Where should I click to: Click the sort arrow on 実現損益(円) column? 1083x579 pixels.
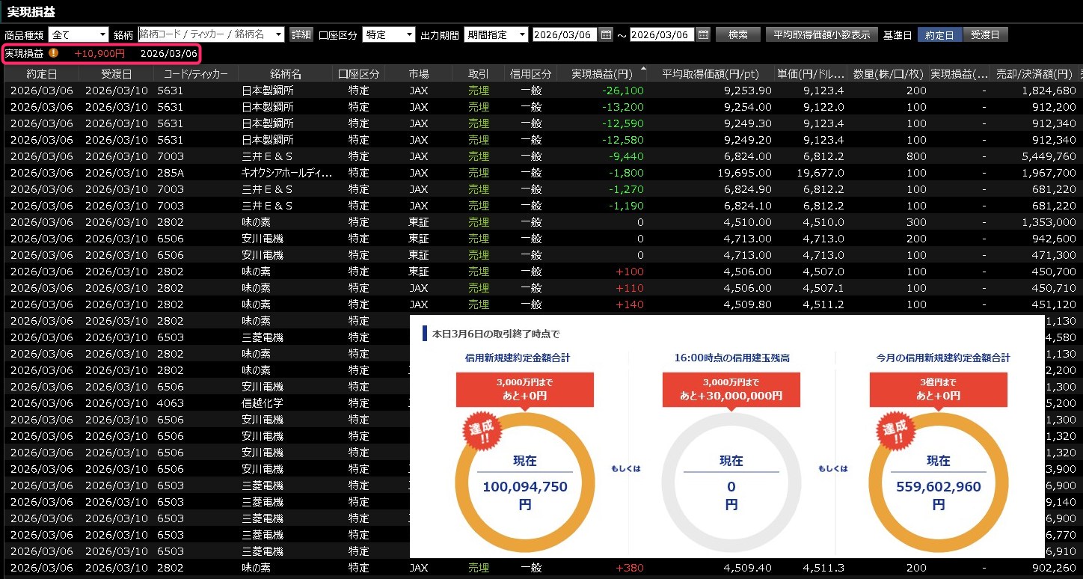click(x=644, y=70)
